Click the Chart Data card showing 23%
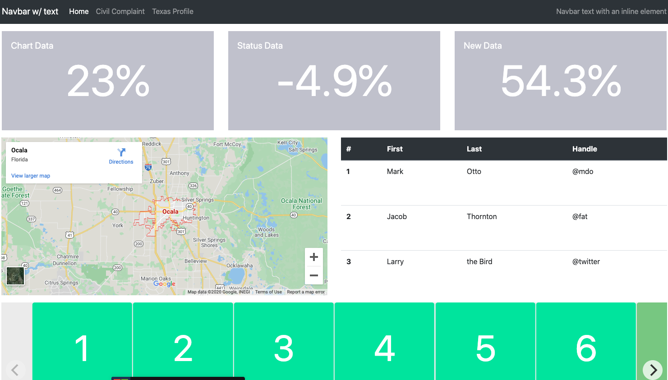Image resolution: width=668 pixels, height=380 pixels. tap(108, 80)
